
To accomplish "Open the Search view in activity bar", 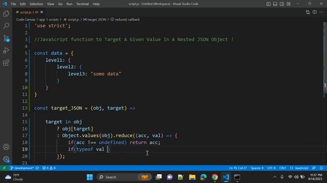I will click(x=6, y=26).
